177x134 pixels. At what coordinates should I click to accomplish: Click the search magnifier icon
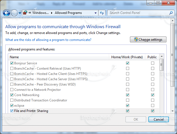171,13
